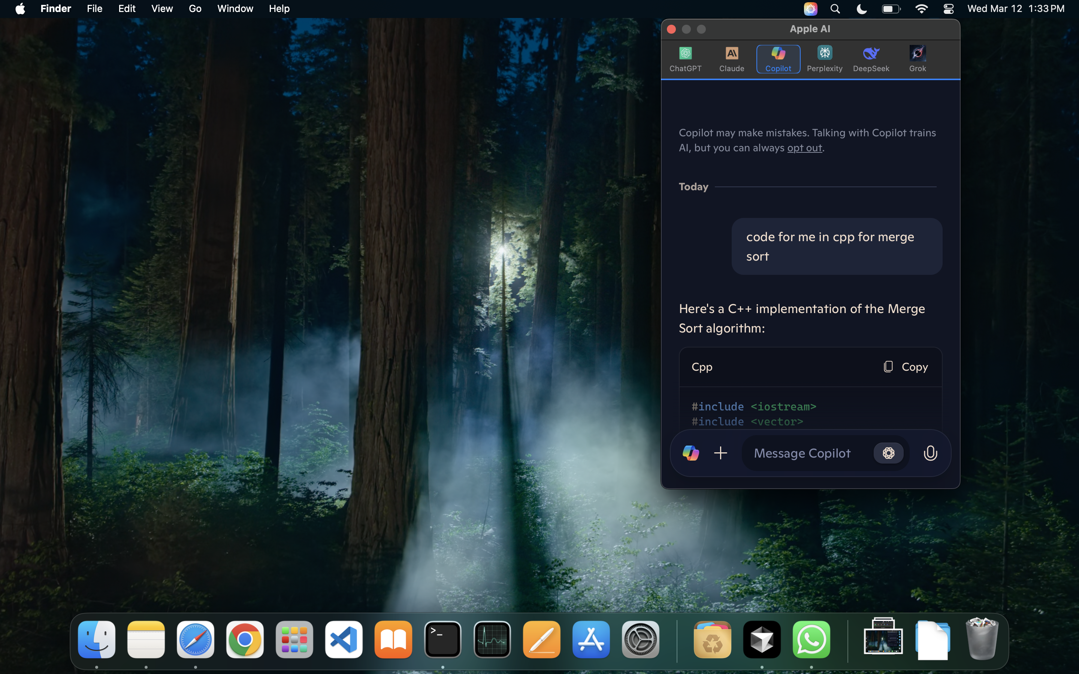1079x674 pixels.
Task: Open the Grok tab
Action: (918, 59)
